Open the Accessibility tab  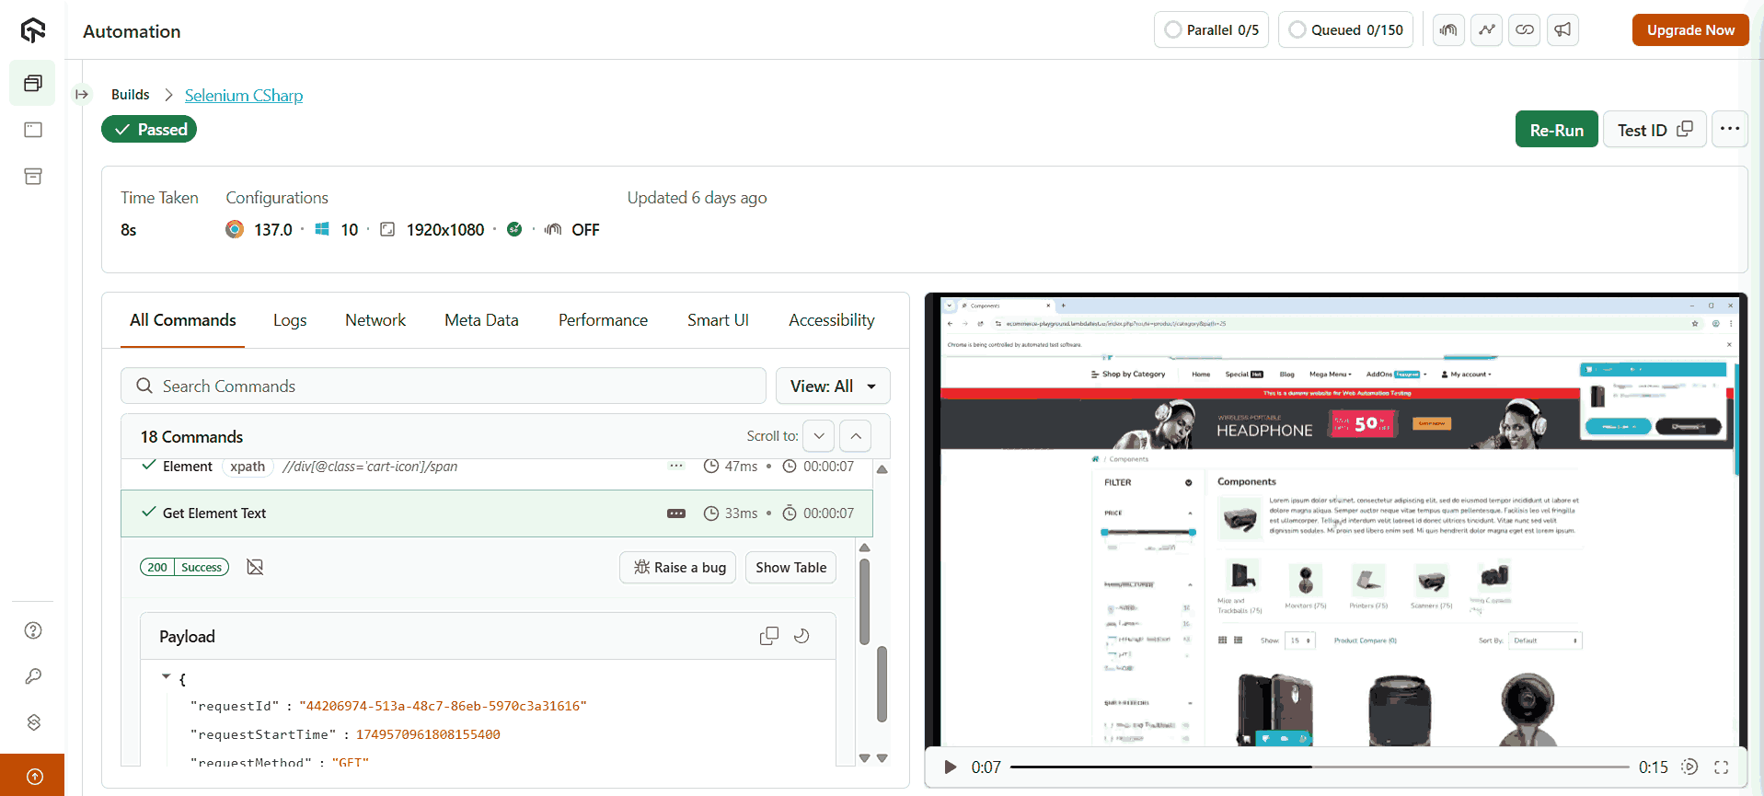(x=831, y=320)
